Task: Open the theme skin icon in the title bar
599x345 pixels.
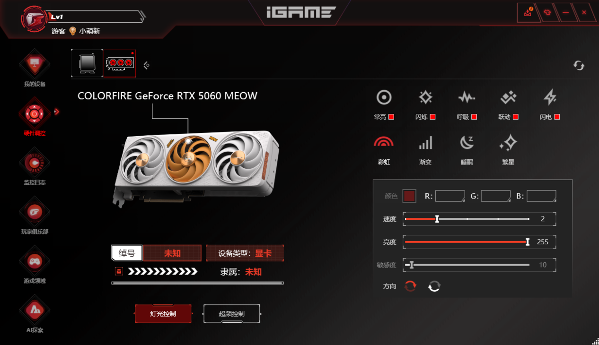Action: coord(547,12)
